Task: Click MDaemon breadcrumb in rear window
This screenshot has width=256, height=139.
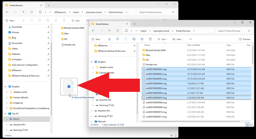Action: (60, 12)
